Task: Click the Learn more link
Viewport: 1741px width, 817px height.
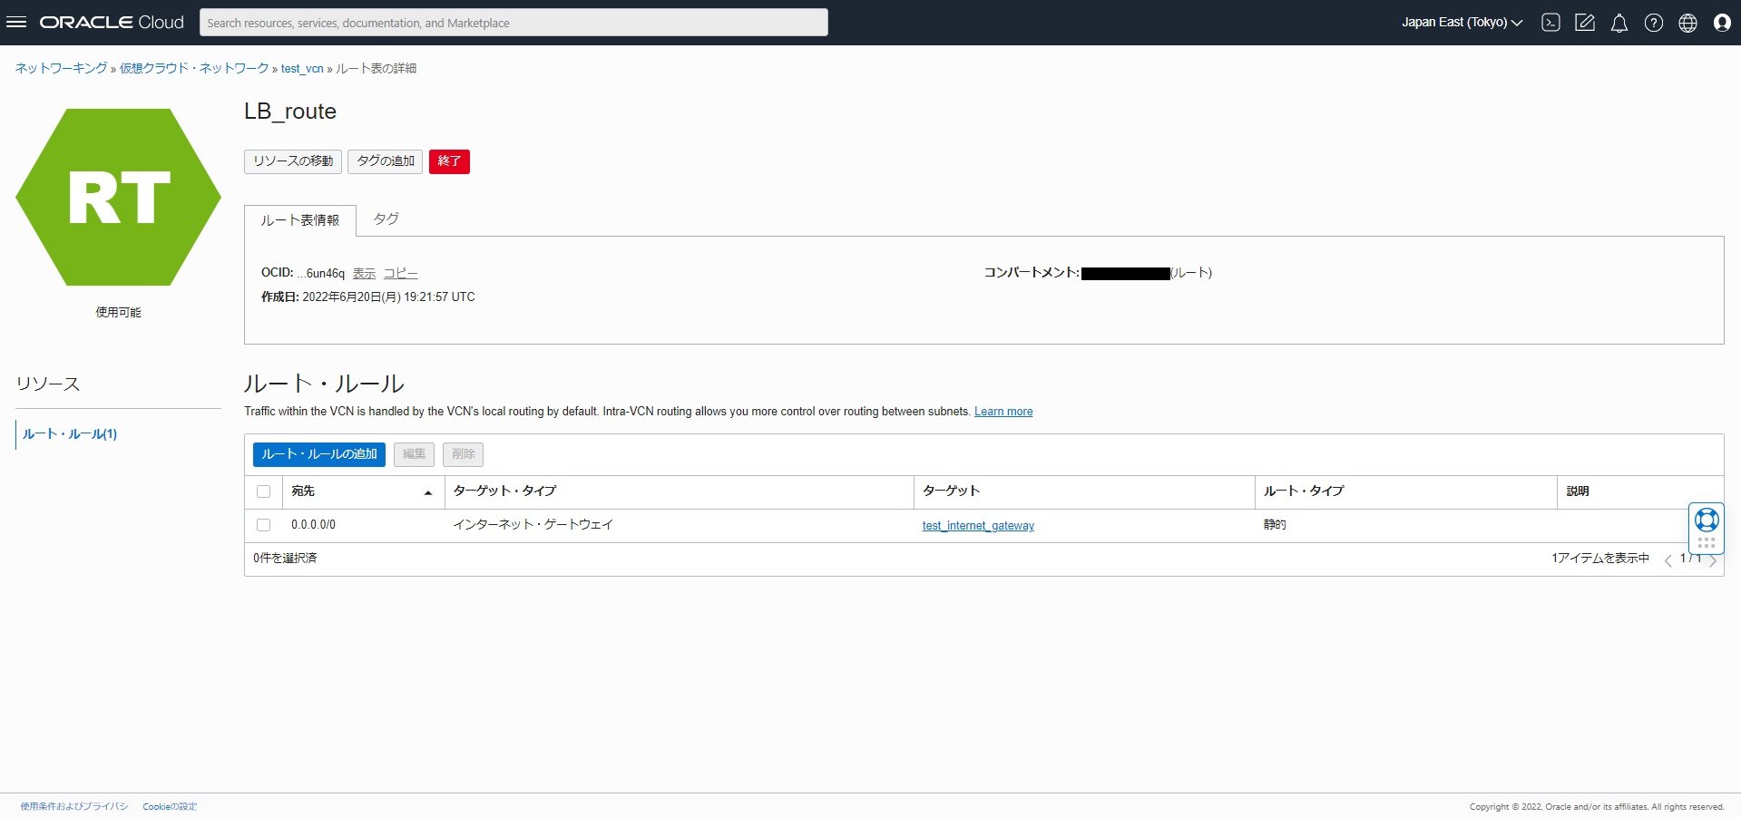Action: pyautogui.click(x=1003, y=411)
